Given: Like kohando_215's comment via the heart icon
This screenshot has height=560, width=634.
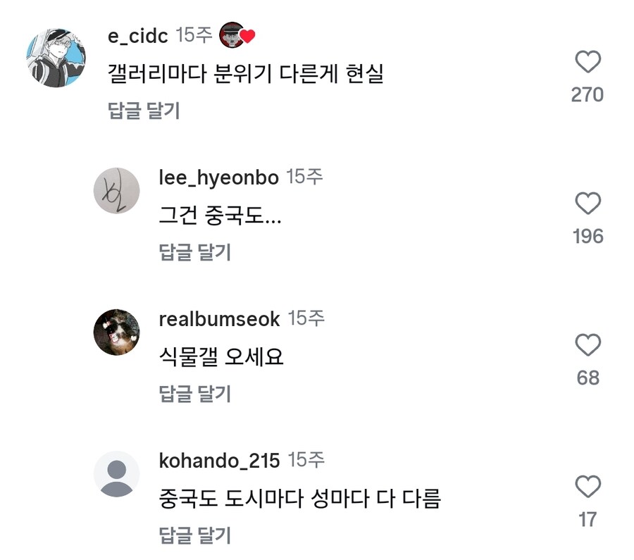Looking at the screenshot, I should click(x=587, y=487).
